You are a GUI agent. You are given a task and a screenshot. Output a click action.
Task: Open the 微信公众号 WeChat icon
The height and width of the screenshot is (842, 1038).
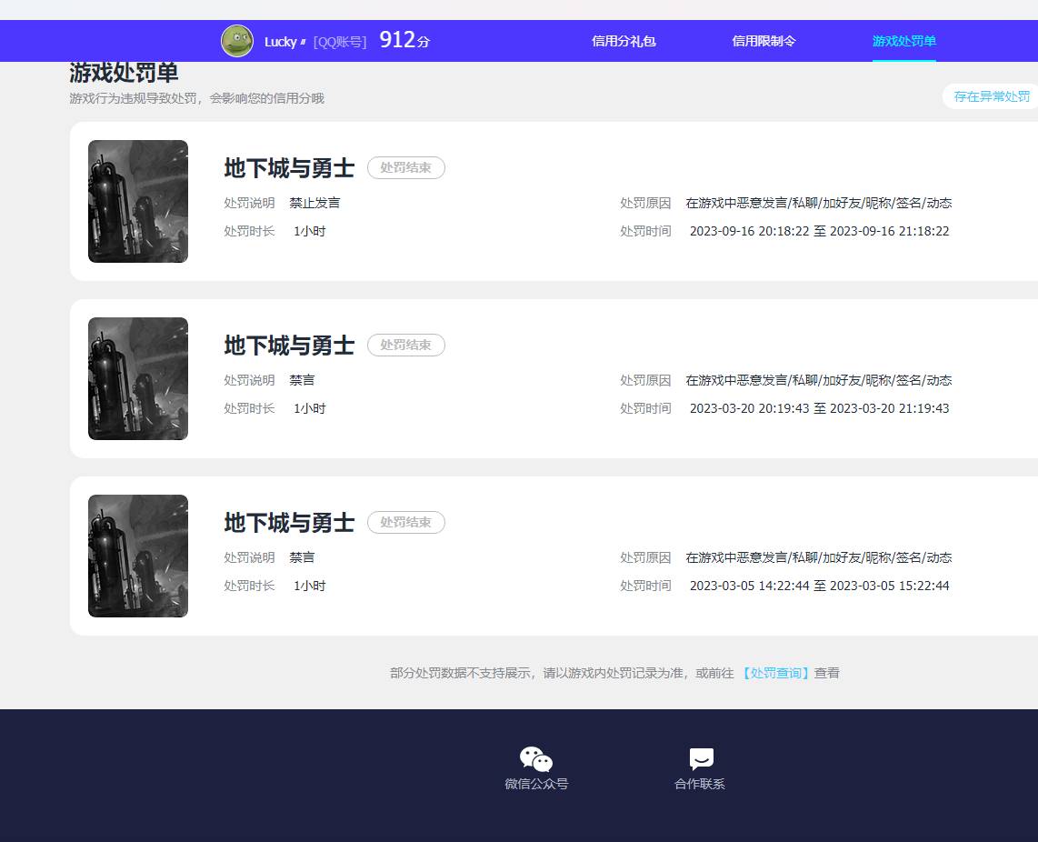click(x=536, y=759)
